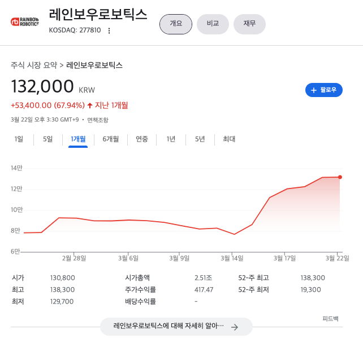Open the 재무 financials tab
Screen dimensions: 363x347
point(249,24)
